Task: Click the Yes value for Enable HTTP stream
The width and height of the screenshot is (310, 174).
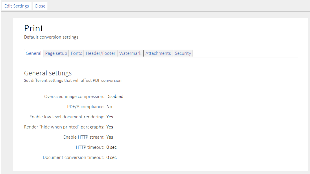Action: (x=110, y=137)
